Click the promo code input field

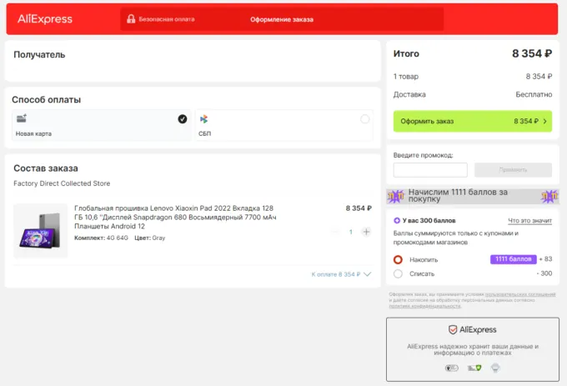point(430,169)
